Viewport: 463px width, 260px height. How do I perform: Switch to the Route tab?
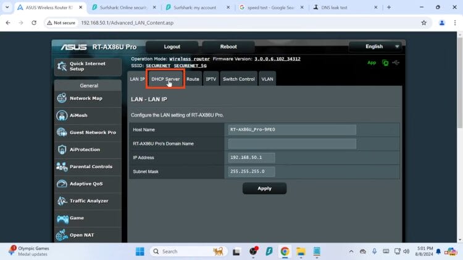pyautogui.click(x=193, y=79)
